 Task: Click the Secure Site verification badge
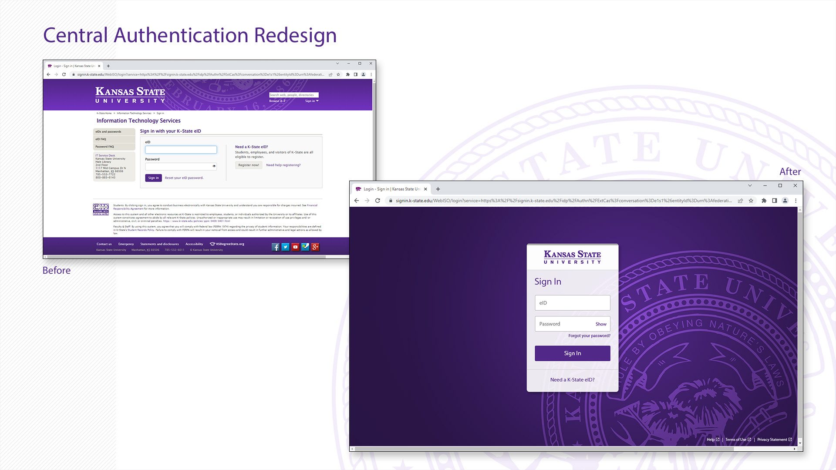[x=101, y=209]
